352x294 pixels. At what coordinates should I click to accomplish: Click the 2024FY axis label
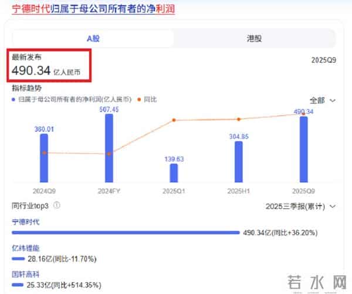tap(109, 191)
